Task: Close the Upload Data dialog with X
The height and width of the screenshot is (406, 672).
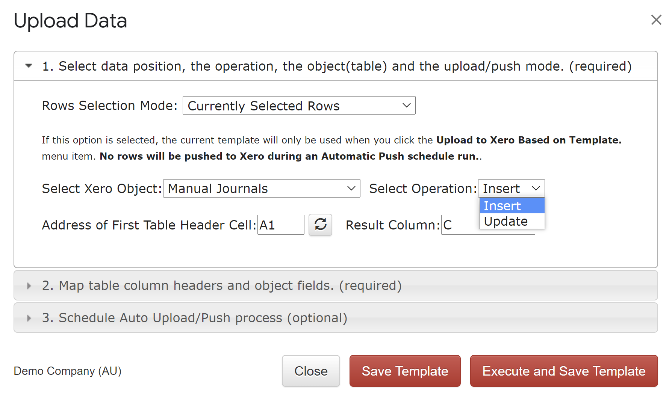Action: pos(656,20)
